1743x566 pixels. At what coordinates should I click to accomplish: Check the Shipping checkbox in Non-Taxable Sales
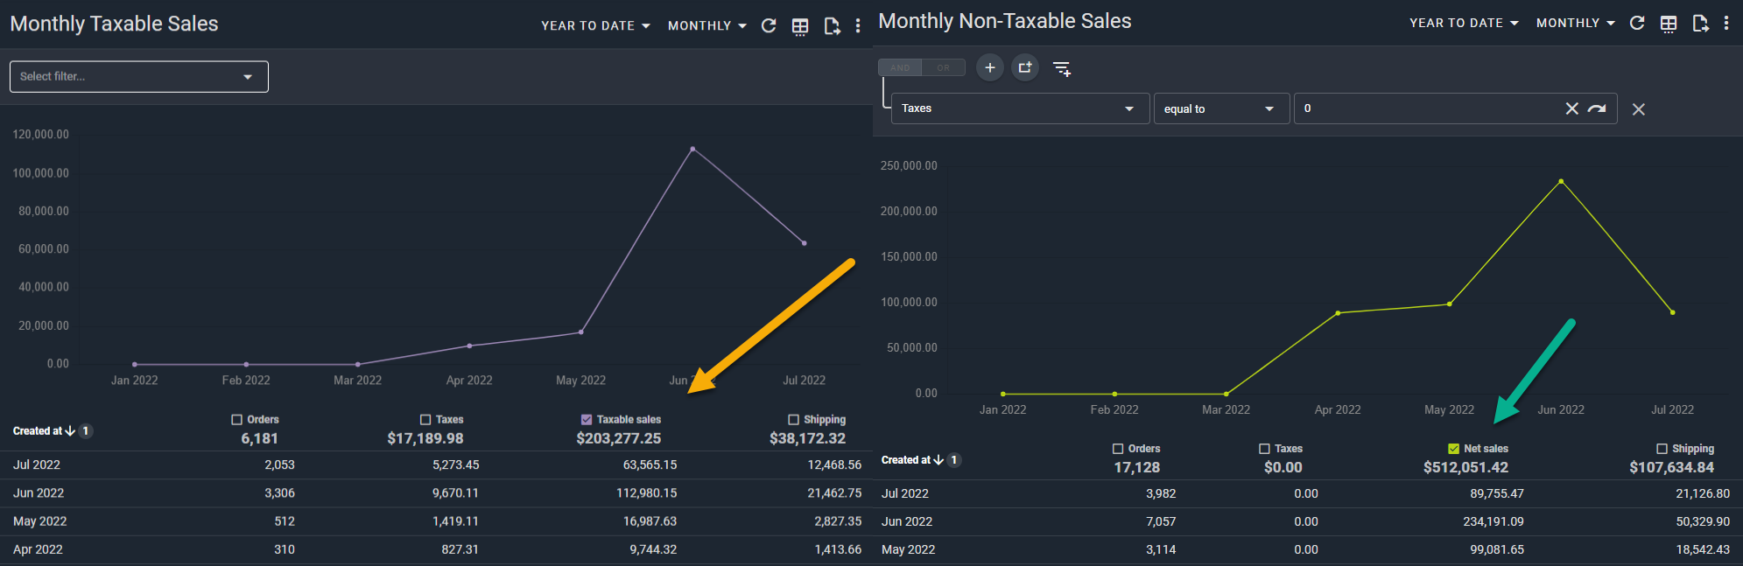1662,449
